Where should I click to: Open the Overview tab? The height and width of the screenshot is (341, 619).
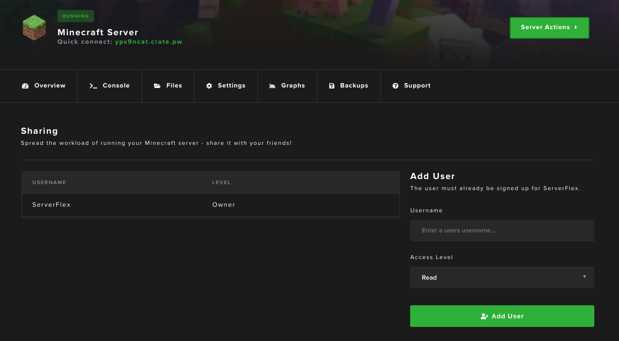pyautogui.click(x=44, y=86)
